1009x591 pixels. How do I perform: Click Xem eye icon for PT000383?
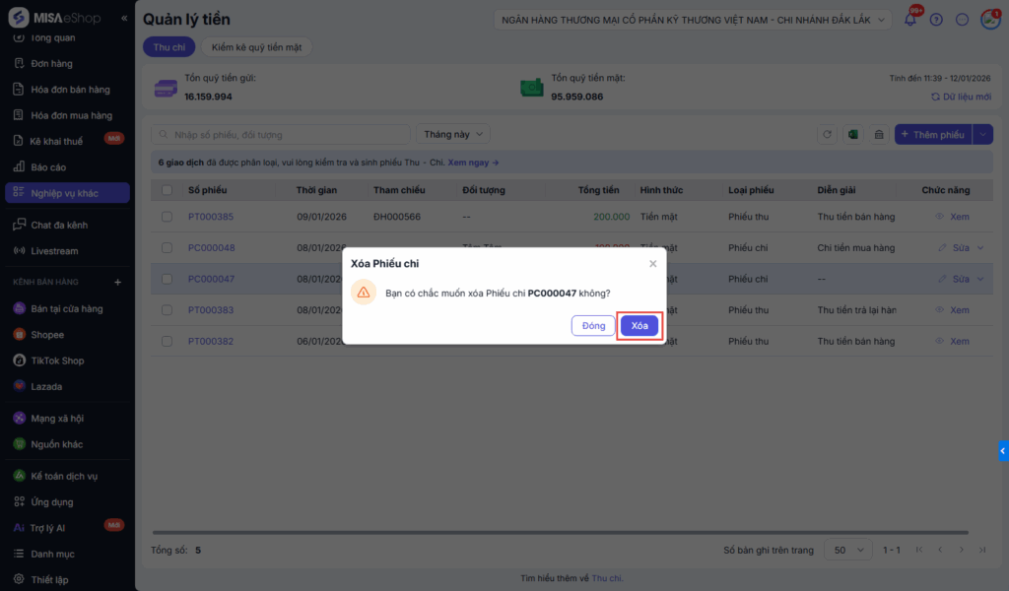tap(939, 310)
